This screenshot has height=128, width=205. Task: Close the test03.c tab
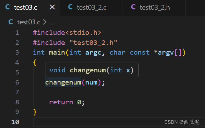point(52,7)
